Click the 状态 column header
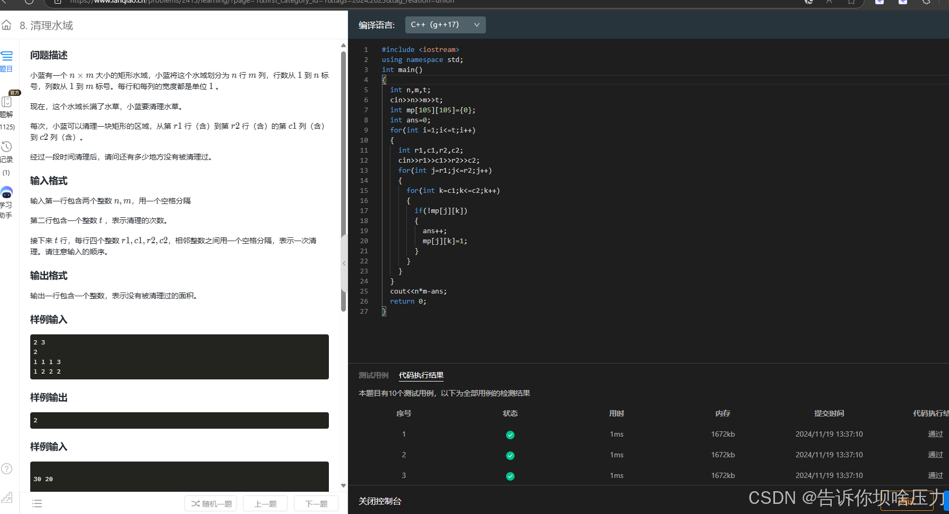This screenshot has width=949, height=514. point(510,413)
